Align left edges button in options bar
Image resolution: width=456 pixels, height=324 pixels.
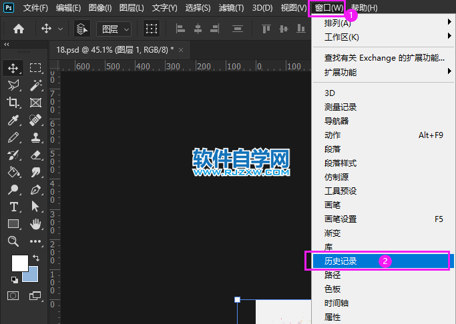(x=180, y=29)
